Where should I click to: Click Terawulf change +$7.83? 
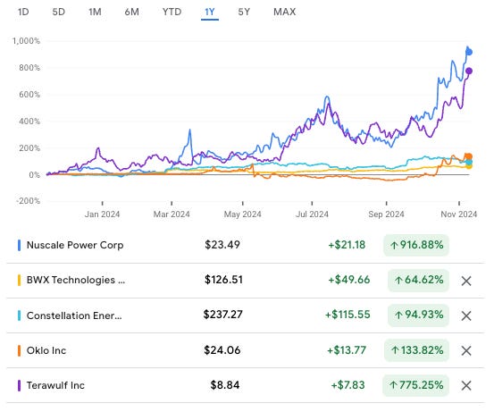[x=347, y=385]
